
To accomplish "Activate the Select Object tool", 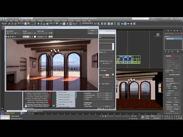I will point(25,24).
